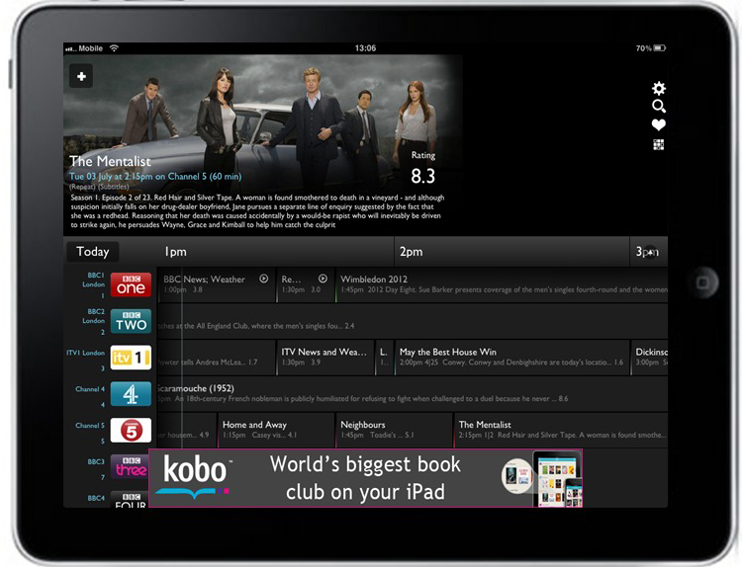
Task: Select the Channel 4 logo
Action: (x=131, y=394)
